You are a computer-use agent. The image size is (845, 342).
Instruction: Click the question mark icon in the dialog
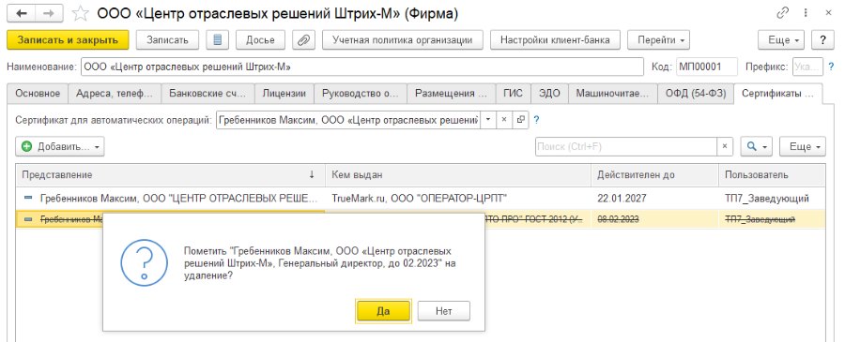(x=144, y=262)
